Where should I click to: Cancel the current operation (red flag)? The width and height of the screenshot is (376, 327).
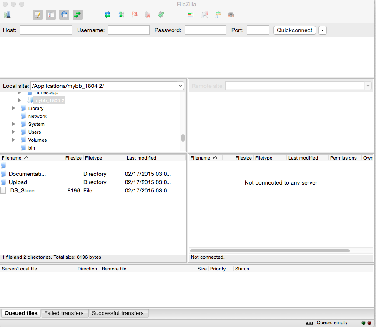coord(134,15)
